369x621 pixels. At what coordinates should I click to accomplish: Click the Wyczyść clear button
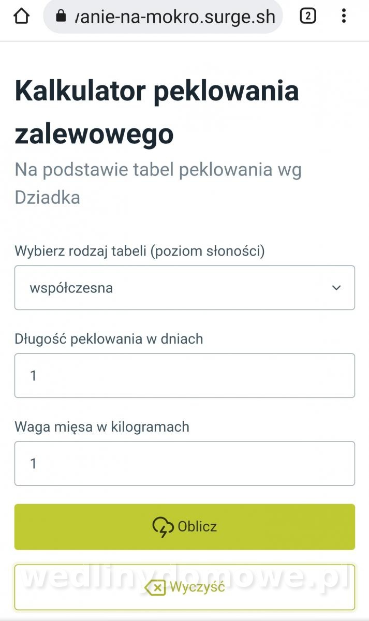point(185,587)
